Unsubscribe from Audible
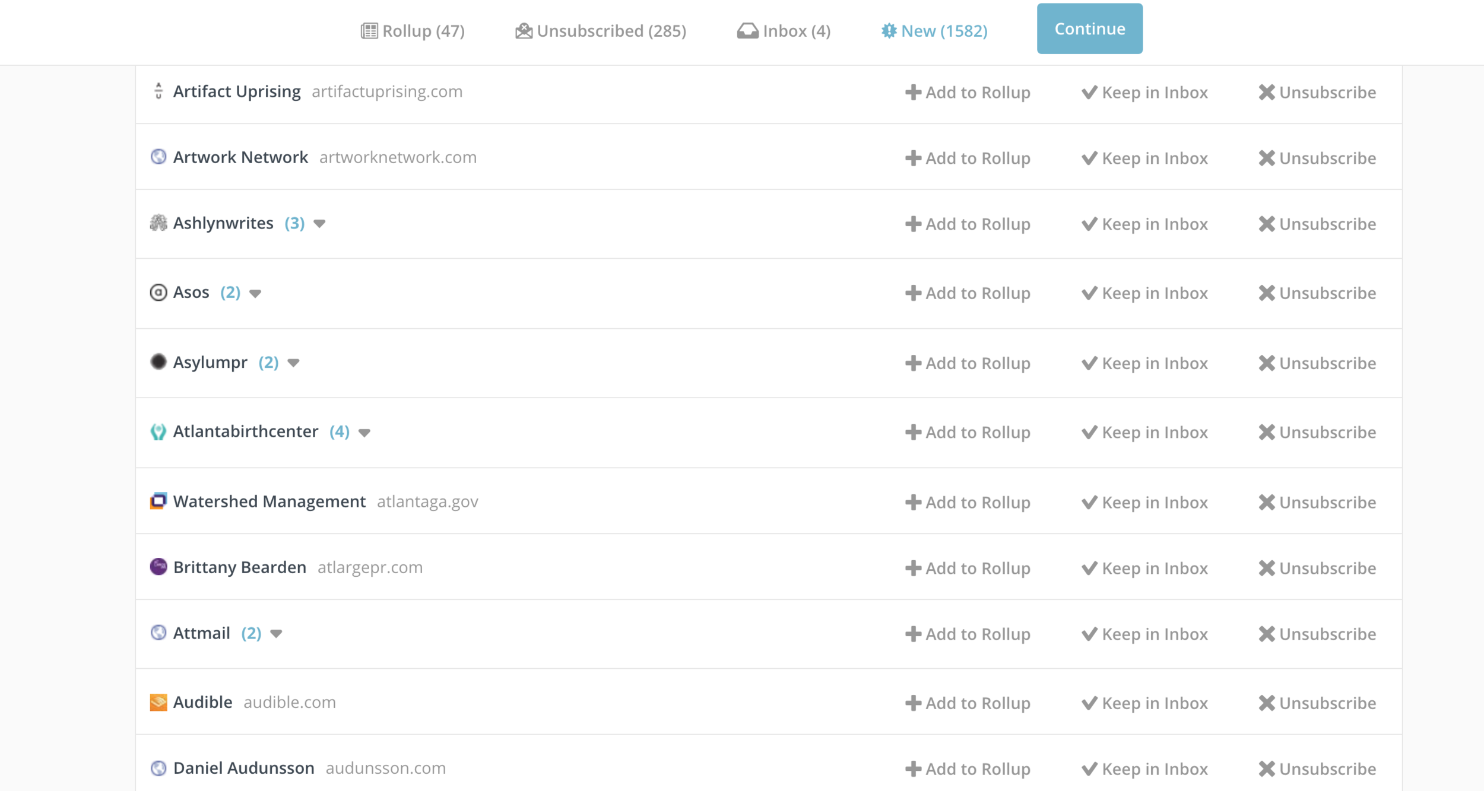 tap(1317, 703)
